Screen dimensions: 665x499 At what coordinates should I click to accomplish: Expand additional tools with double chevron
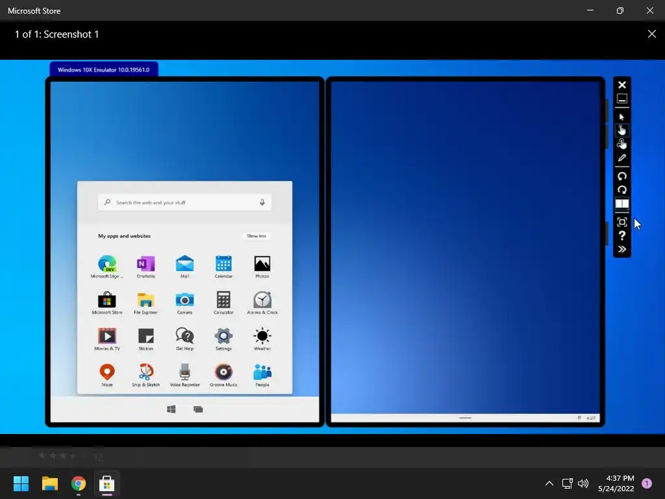click(x=622, y=249)
